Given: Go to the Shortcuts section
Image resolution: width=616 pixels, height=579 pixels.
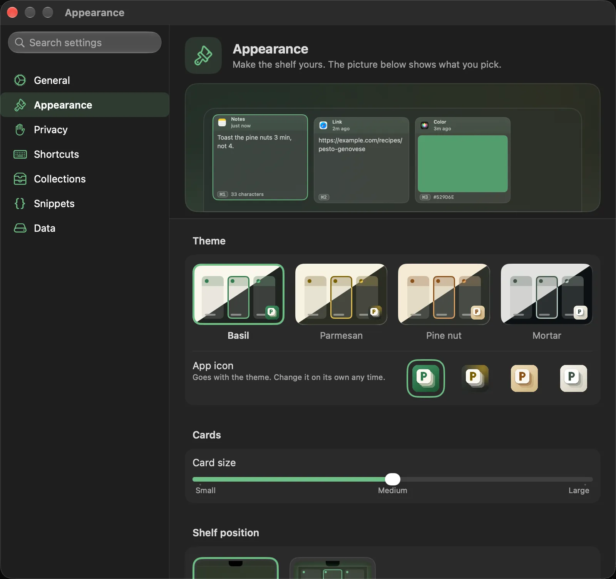Looking at the screenshot, I should pyautogui.click(x=85, y=154).
